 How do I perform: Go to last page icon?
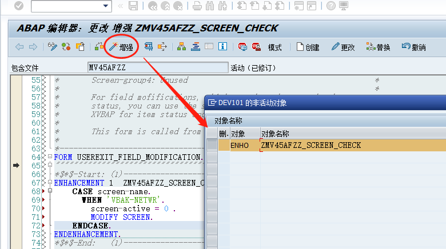[x=280, y=6]
